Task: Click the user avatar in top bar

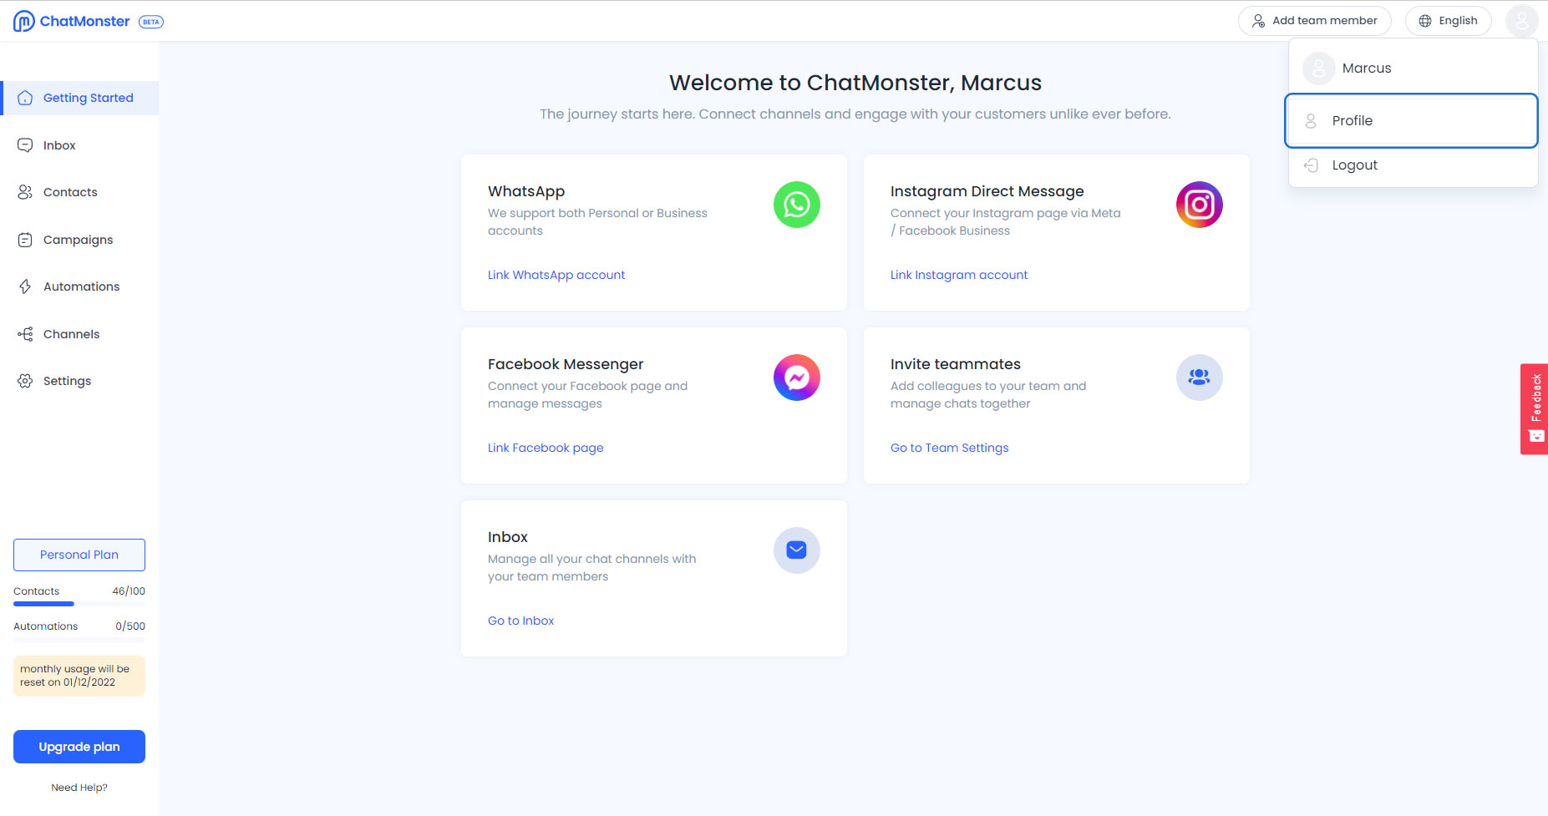Action: pyautogui.click(x=1522, y=21)
